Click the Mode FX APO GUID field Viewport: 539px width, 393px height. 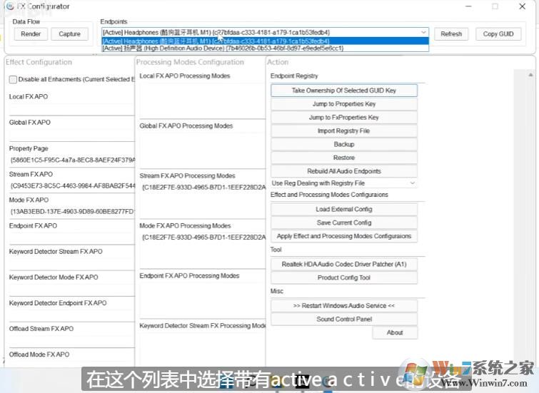tap(72, 212)
